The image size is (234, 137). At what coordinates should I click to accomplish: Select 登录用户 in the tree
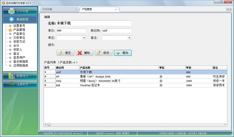(x=19, y=57)
